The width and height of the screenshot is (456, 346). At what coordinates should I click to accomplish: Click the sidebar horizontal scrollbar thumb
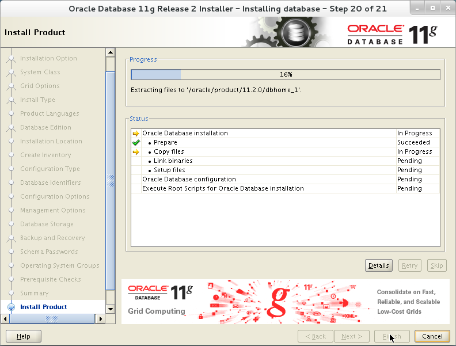[52, 319]
